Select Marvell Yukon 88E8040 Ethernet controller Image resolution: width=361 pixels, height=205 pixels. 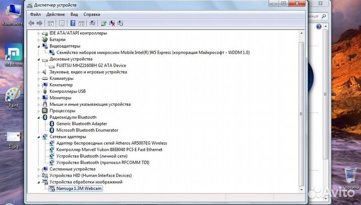[x=109, y=149]
